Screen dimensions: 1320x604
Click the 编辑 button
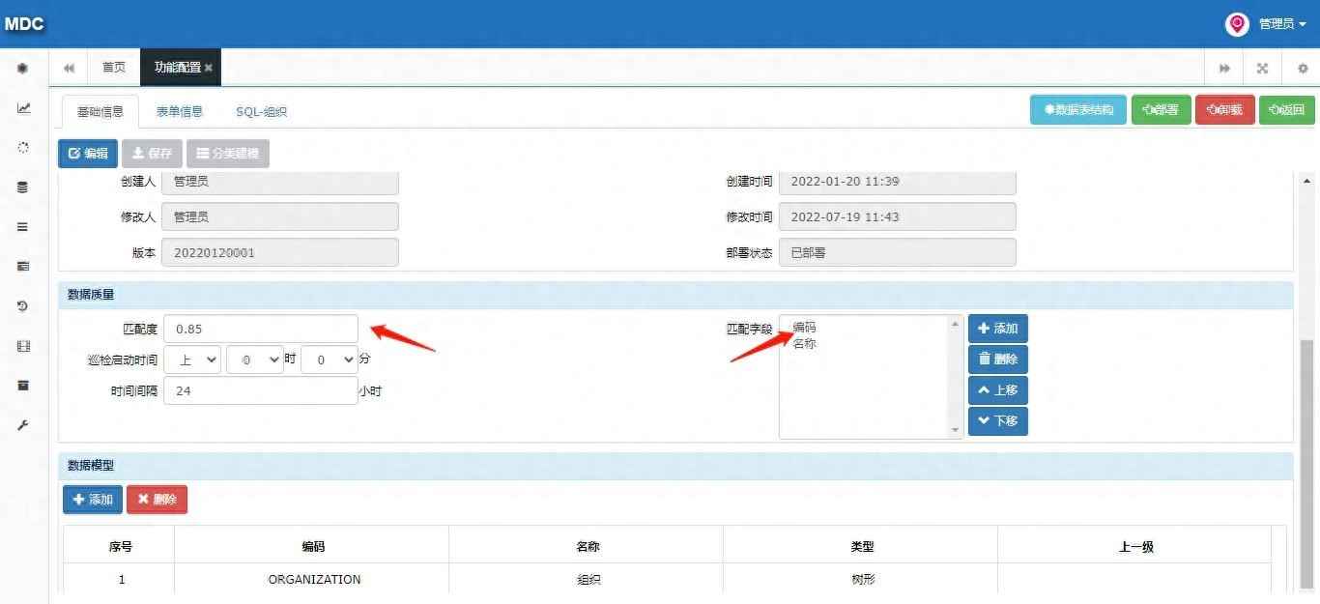[88, 154]
